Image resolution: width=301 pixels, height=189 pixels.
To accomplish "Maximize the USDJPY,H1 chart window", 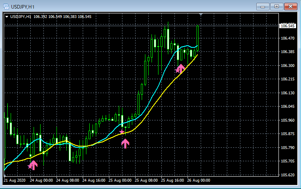I will 276,7.
